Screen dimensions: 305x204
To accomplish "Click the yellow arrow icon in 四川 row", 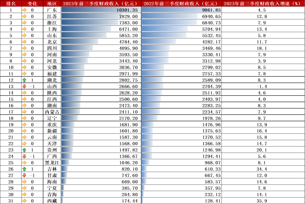I will (x=24, y=48).
